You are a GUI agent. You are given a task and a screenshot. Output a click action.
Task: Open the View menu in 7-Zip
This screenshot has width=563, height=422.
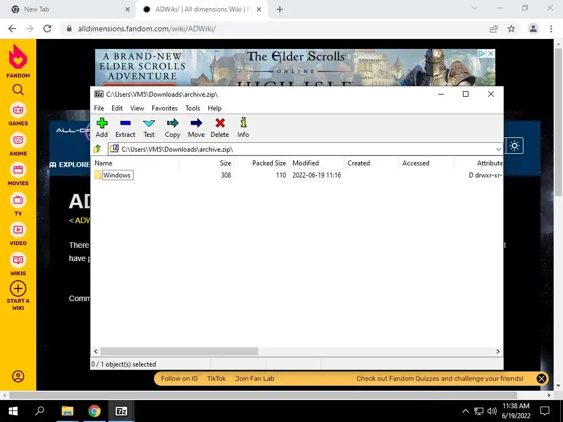pos(137,108)
